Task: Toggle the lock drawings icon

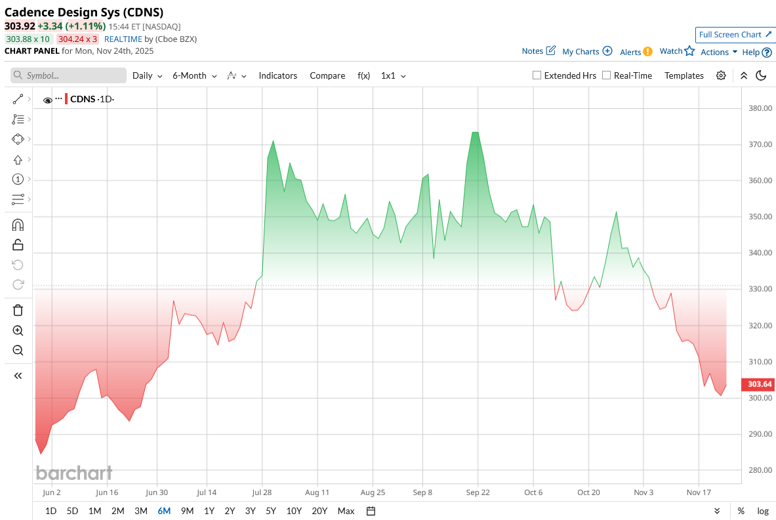Action: point(18,245)
